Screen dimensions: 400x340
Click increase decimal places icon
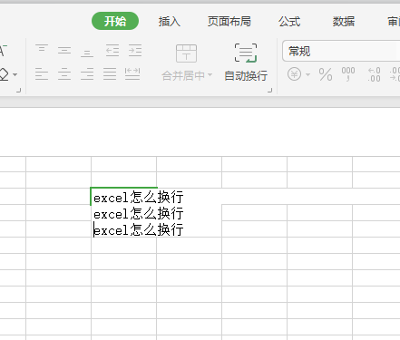(x=374, y=74)
